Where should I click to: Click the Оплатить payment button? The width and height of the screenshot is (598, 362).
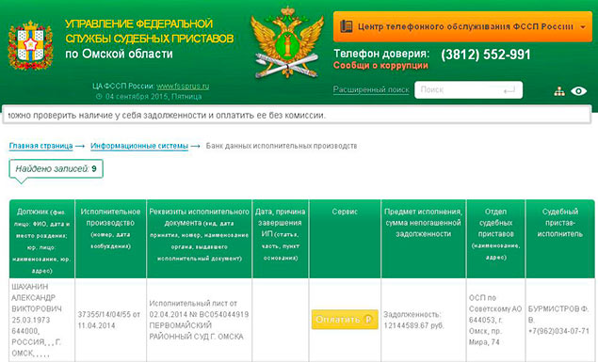345,320
